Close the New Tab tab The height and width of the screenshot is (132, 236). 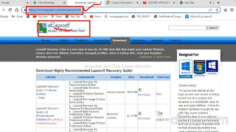pyautogui.click(x=211, y=3)
